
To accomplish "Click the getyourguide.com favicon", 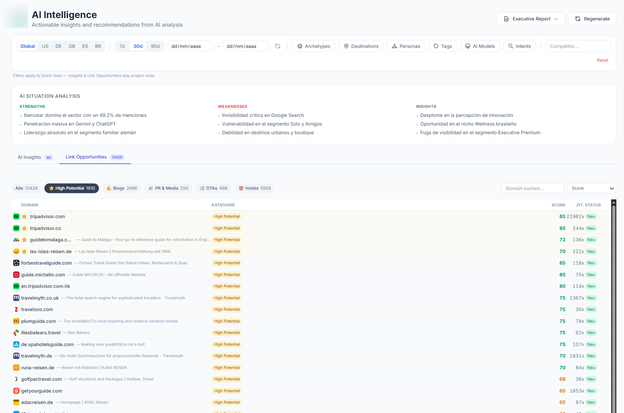I will coord(16,391).
